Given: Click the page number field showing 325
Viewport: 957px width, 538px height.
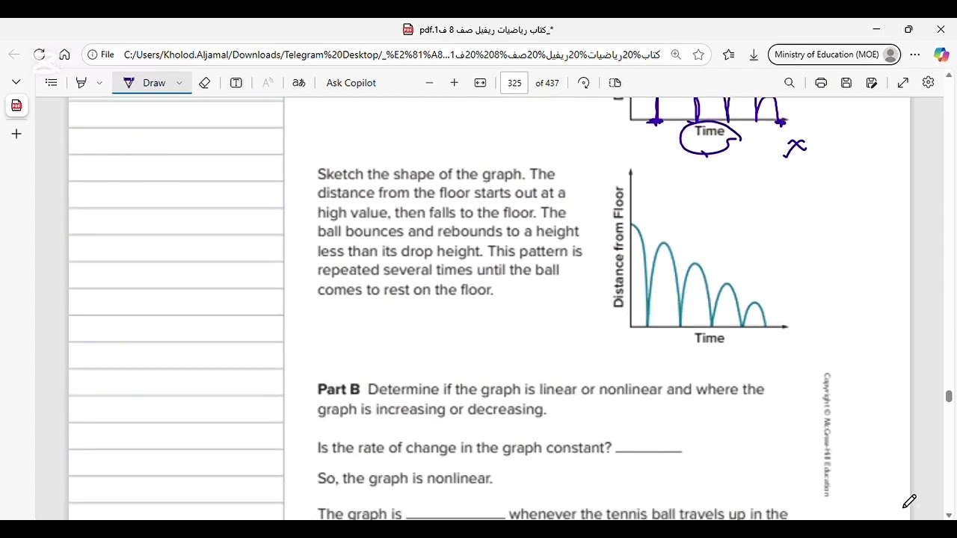Looking at the screenshot, I should click(x=514, y=83).
